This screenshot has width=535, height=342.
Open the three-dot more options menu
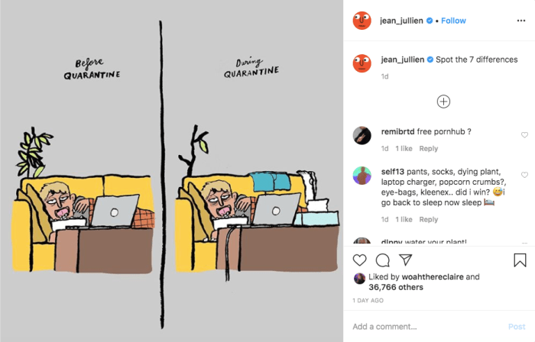click(x=521, y=21)
